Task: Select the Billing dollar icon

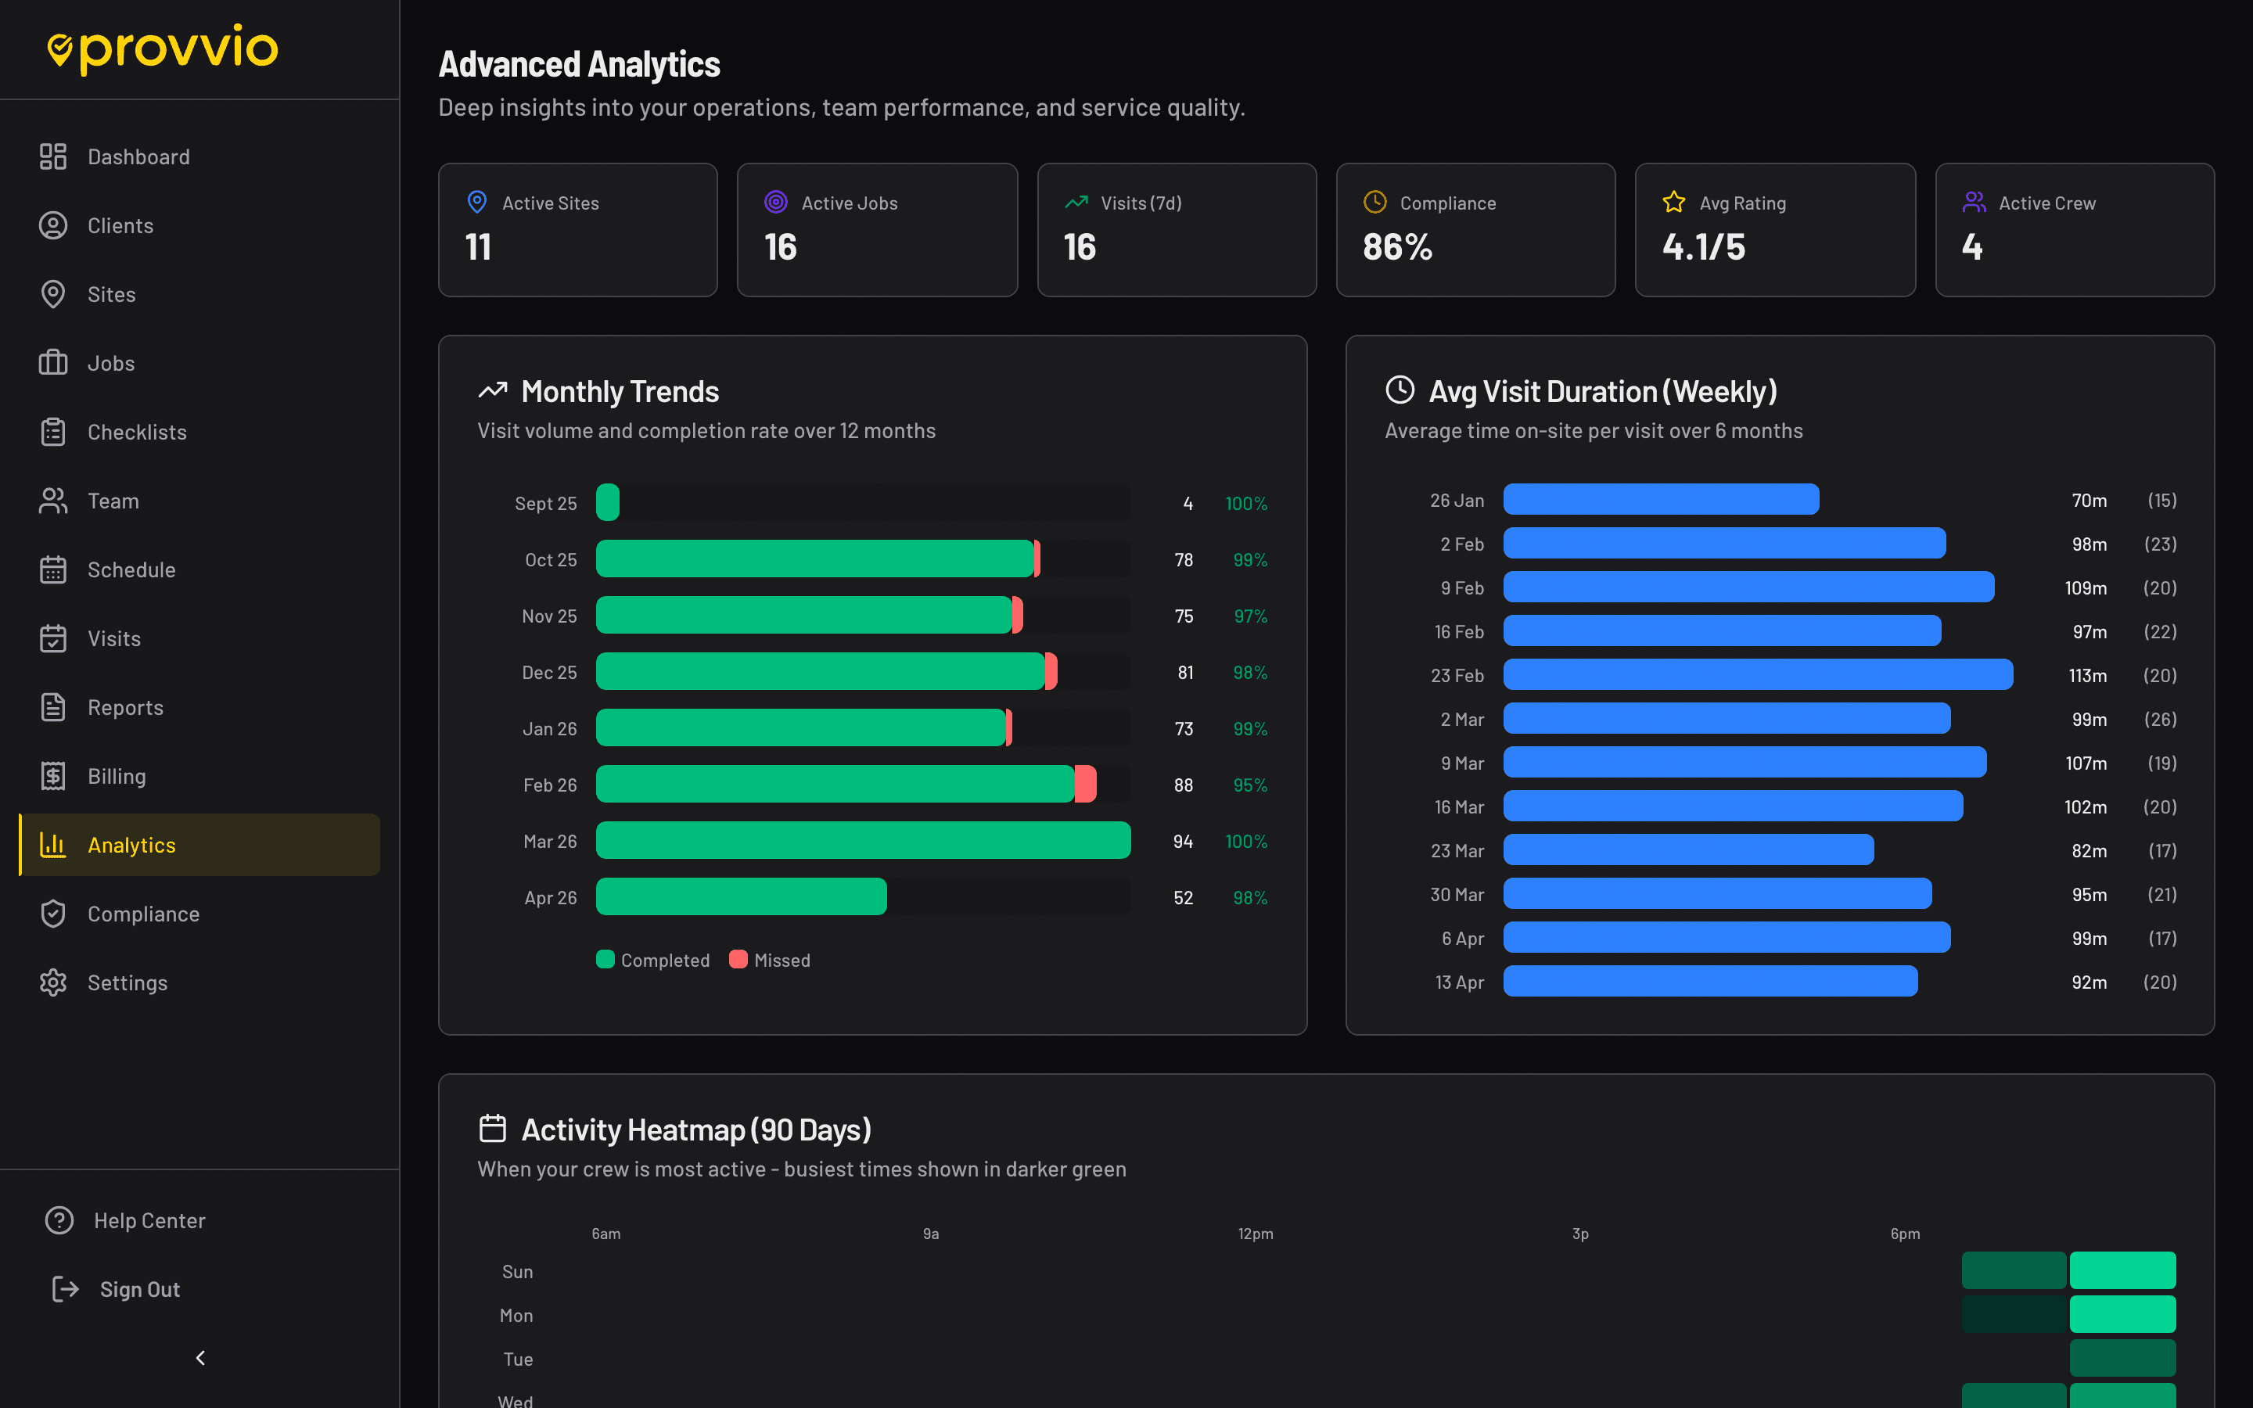Action: [x=53, y=776]
